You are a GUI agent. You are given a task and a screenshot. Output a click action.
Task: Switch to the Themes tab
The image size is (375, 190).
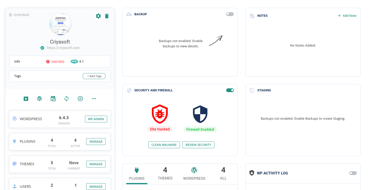coord(165,174)
